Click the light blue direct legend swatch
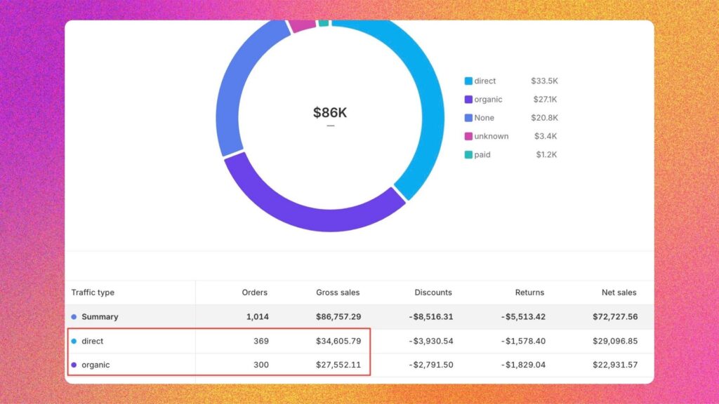The height and width of the screenshot is (404, 719). coord(468,81)
